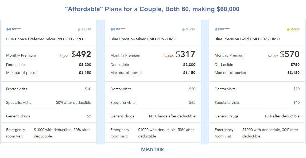Screen dimensions: 306x158
Task: Click Emergency room visit row on Gold plan
Action: click(x=257, y=133)
